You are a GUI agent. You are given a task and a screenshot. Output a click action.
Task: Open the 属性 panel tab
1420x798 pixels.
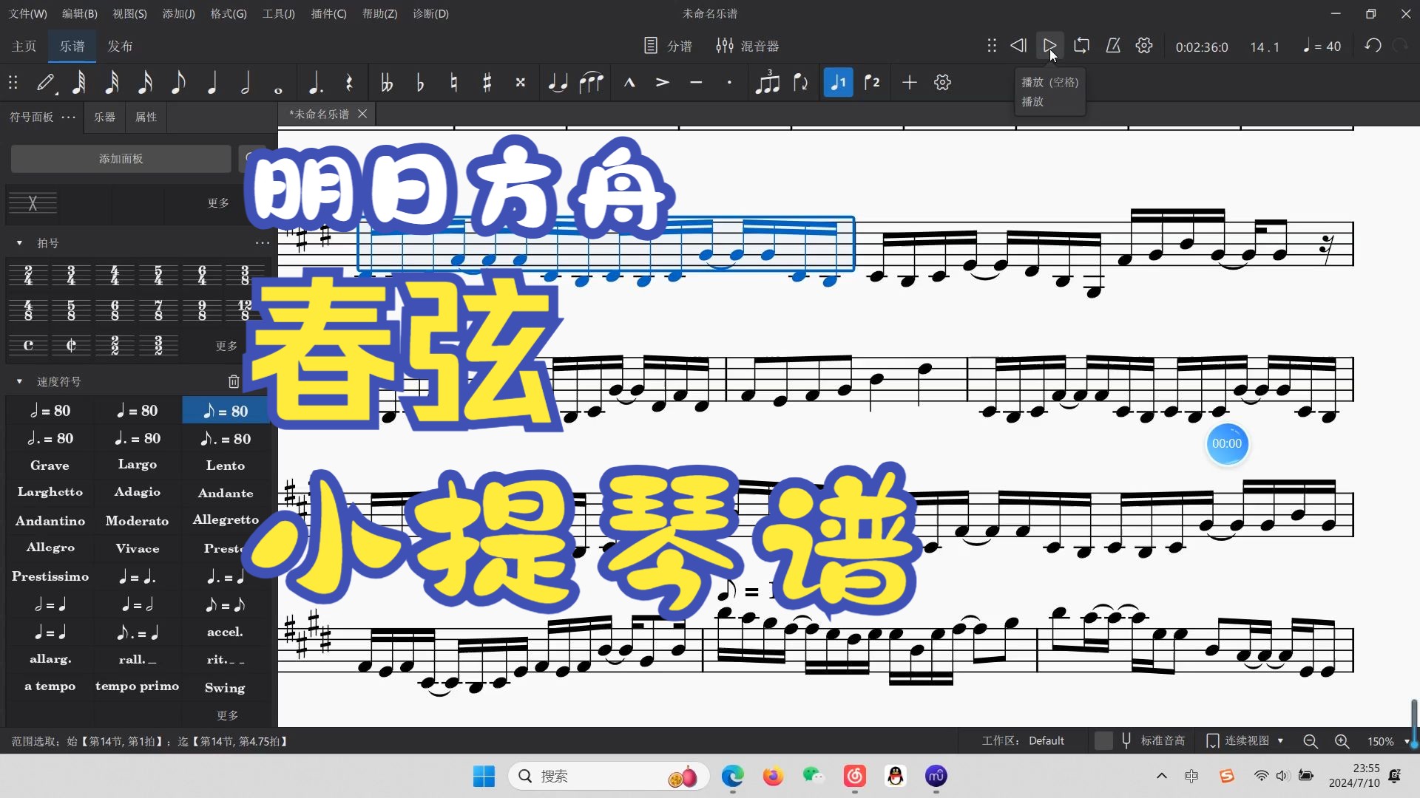tap(146, 117)
